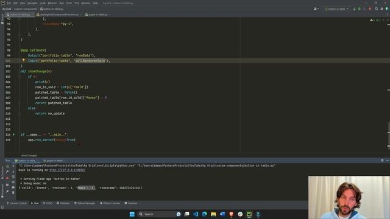390x219 pixels.
Task: Open the View menu
Action: (23, 3)
